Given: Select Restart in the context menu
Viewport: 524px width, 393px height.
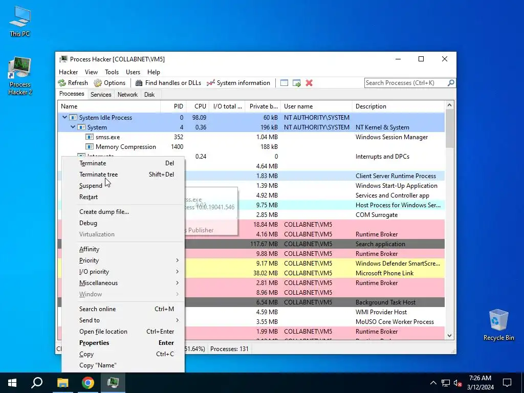Looking at the screenshot, I should (123, 197).
